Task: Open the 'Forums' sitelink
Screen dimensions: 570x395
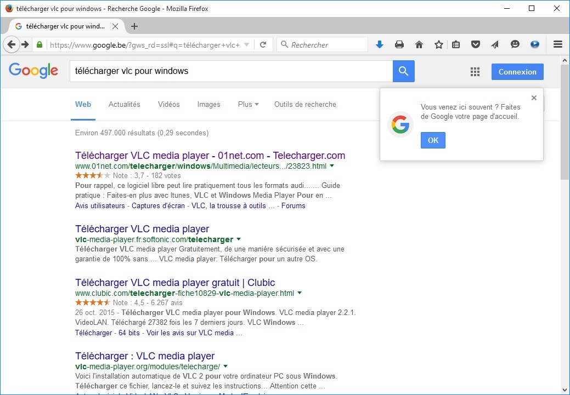Action: click(294, 206)
